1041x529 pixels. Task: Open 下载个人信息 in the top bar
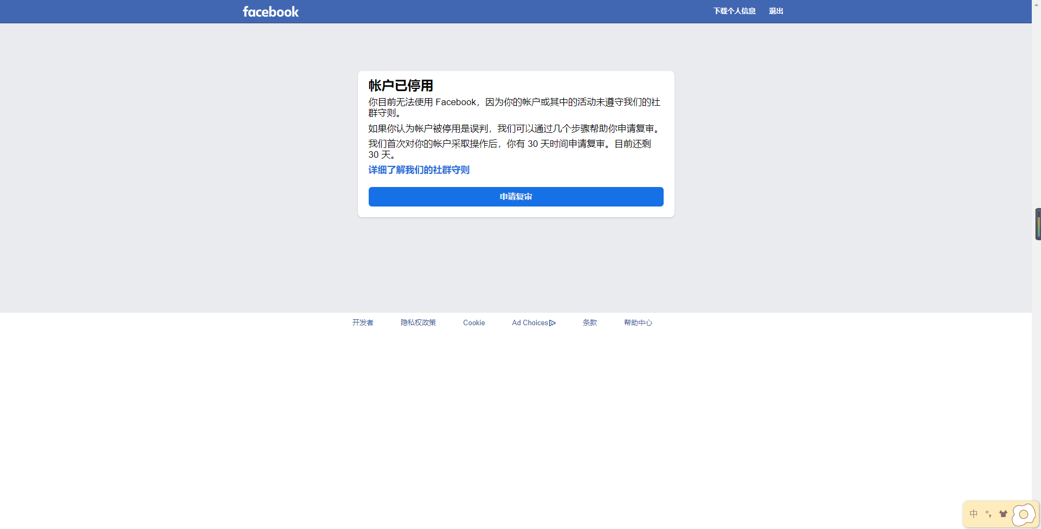pyautogui.click(x=734, y=11)
